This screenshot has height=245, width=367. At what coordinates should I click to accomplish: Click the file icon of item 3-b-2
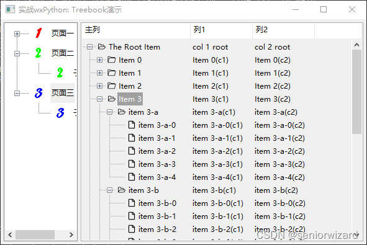(132, 229)
